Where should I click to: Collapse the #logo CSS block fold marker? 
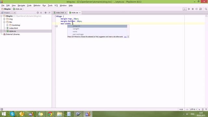[x=56, y=16]
